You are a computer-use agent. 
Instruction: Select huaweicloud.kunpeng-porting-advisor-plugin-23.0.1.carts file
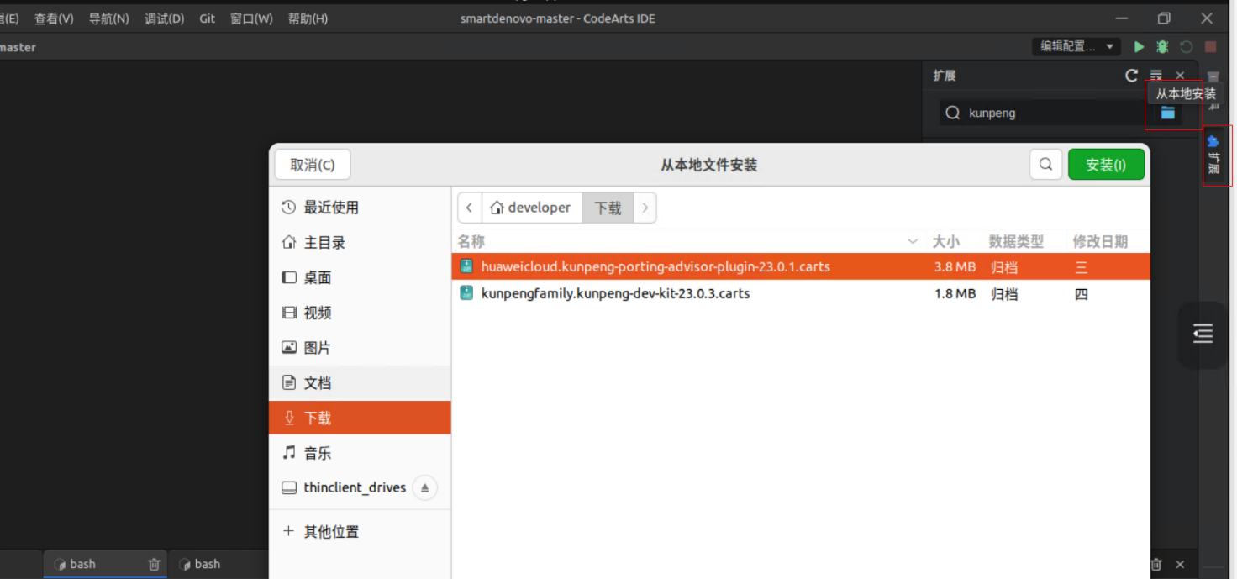point(801,267)
